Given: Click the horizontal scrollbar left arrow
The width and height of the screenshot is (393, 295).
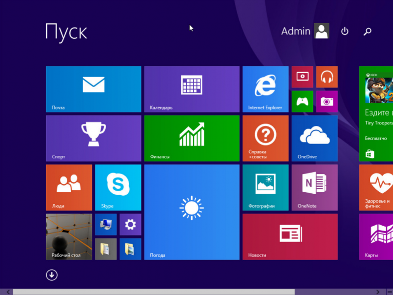Looking at the screenshot, I should click(x=8, y=292).
